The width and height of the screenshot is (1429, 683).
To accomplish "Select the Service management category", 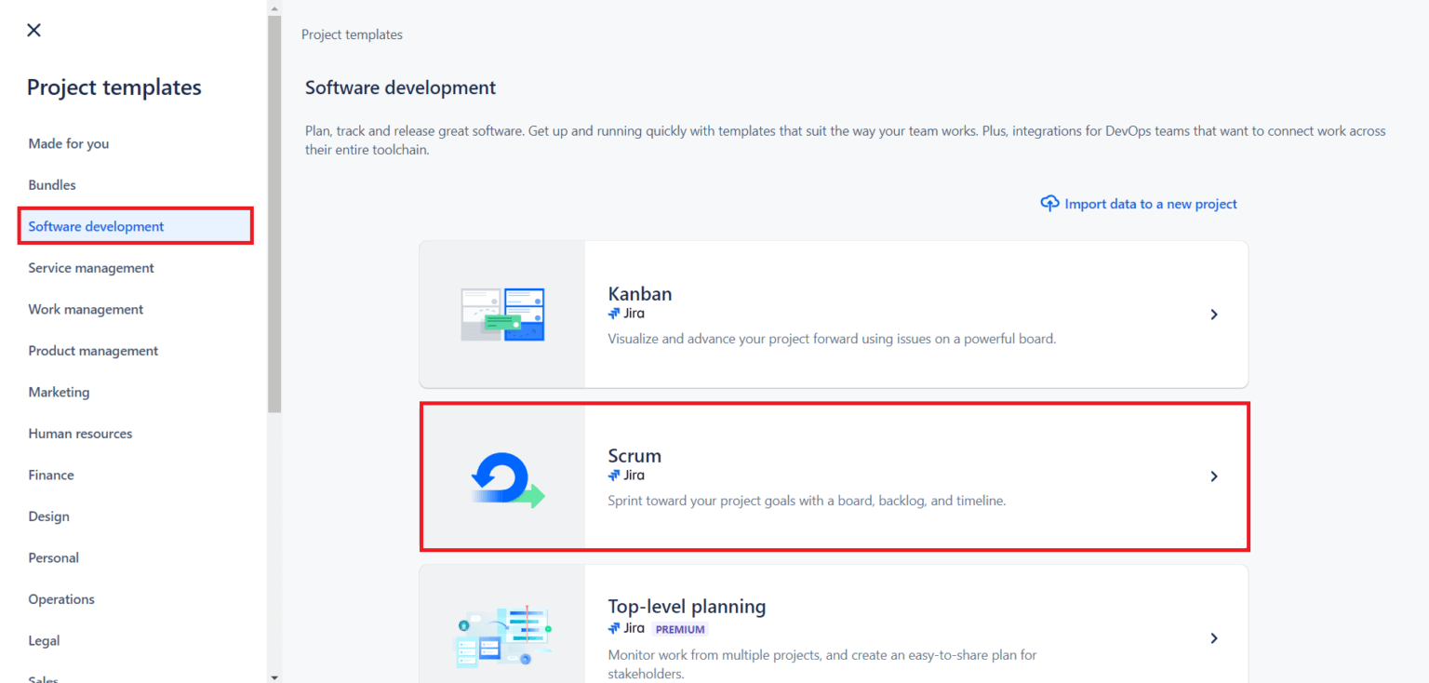I will point(91,268).
